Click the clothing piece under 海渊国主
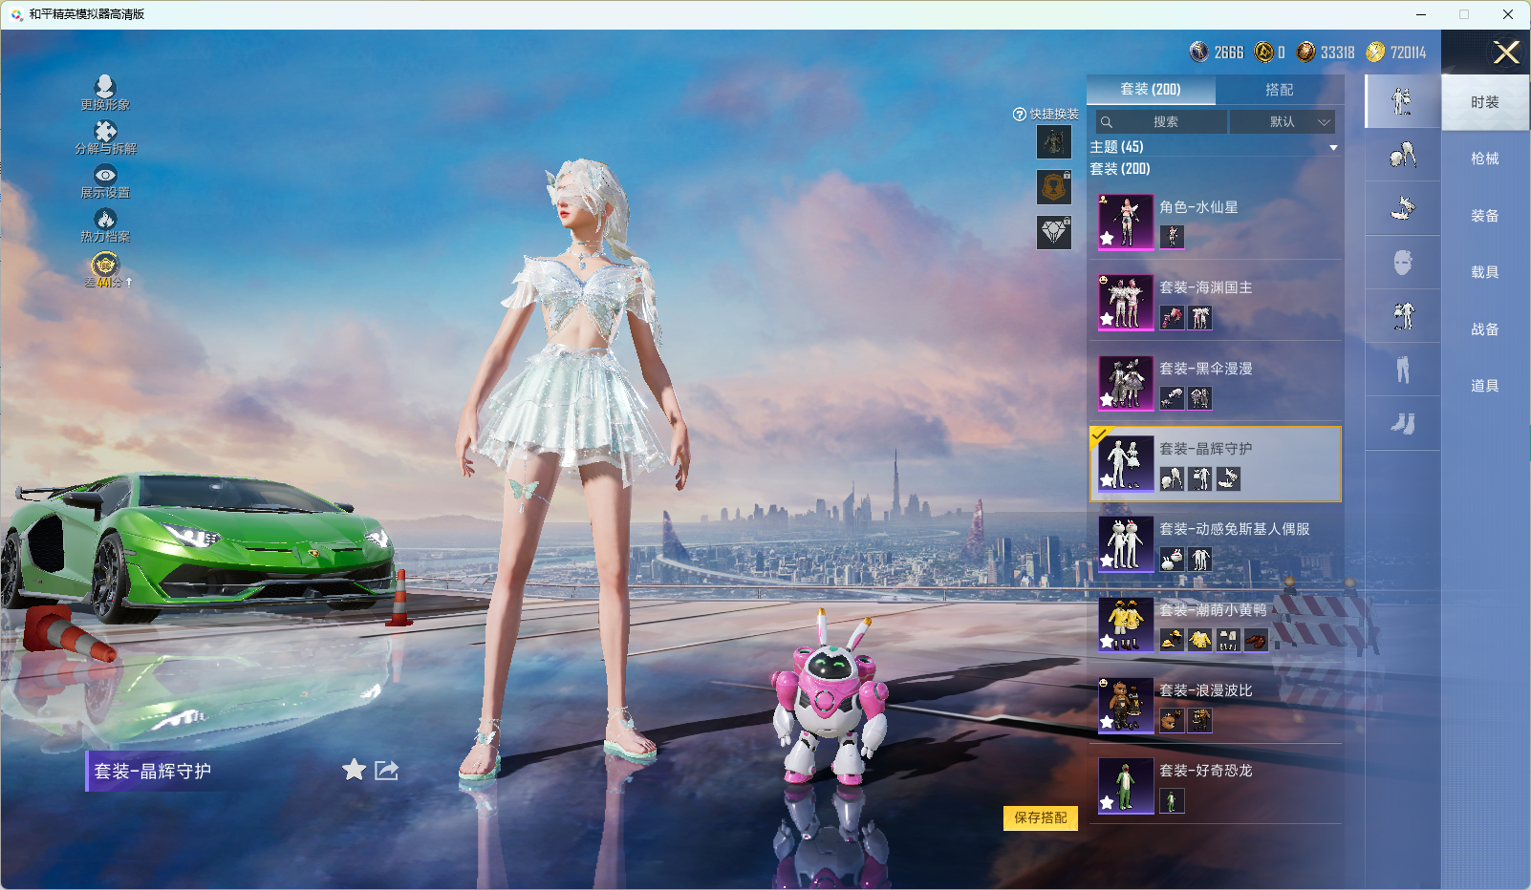Viewport: 1531px width, 890px height. point(1200,318)
